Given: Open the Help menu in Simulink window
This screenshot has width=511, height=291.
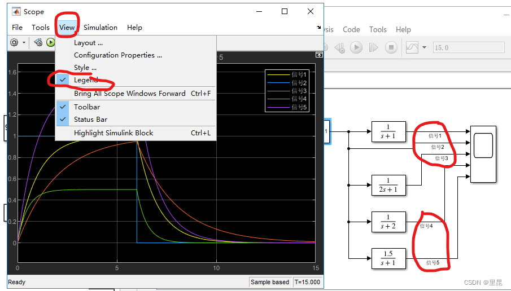Looking at the screenshot, I should 403,30.
